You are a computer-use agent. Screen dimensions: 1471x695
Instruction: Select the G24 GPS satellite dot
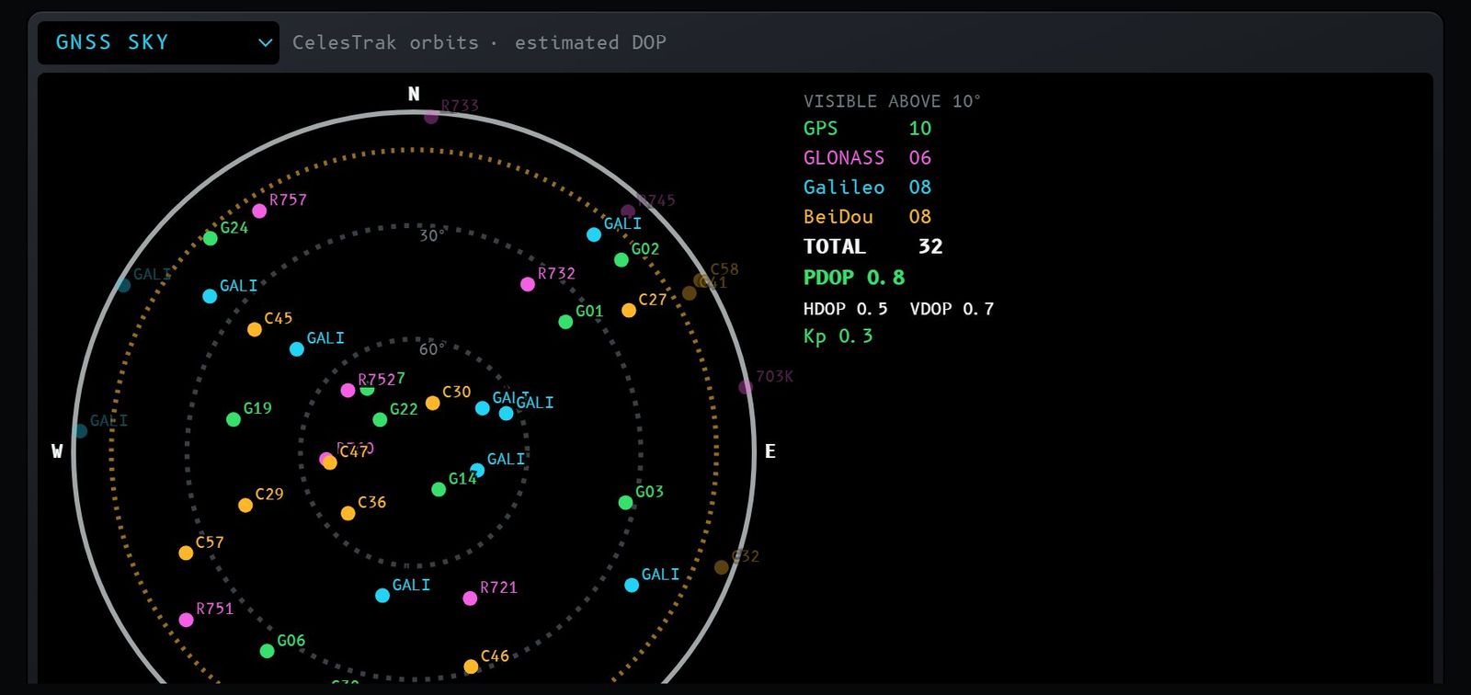211,238
